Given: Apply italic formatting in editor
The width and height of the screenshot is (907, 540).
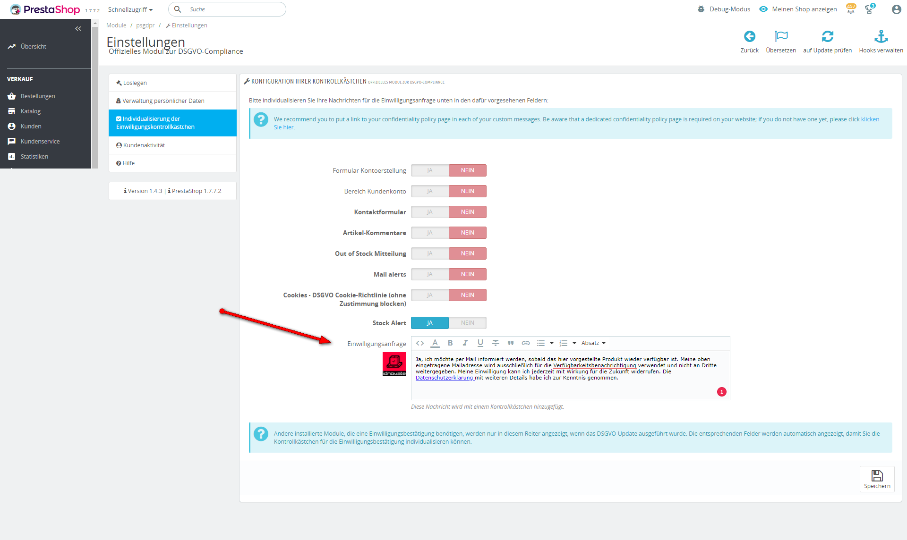Looking at the screenshot, I should pyautogui.click(x=465, y=343).
